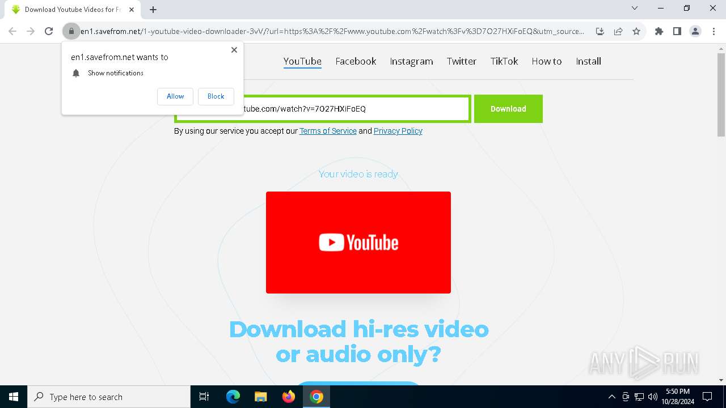Select the TikTok navigation tab

[504, 61]
